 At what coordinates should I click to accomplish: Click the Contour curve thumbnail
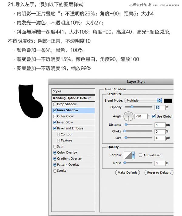pos(128,155)
